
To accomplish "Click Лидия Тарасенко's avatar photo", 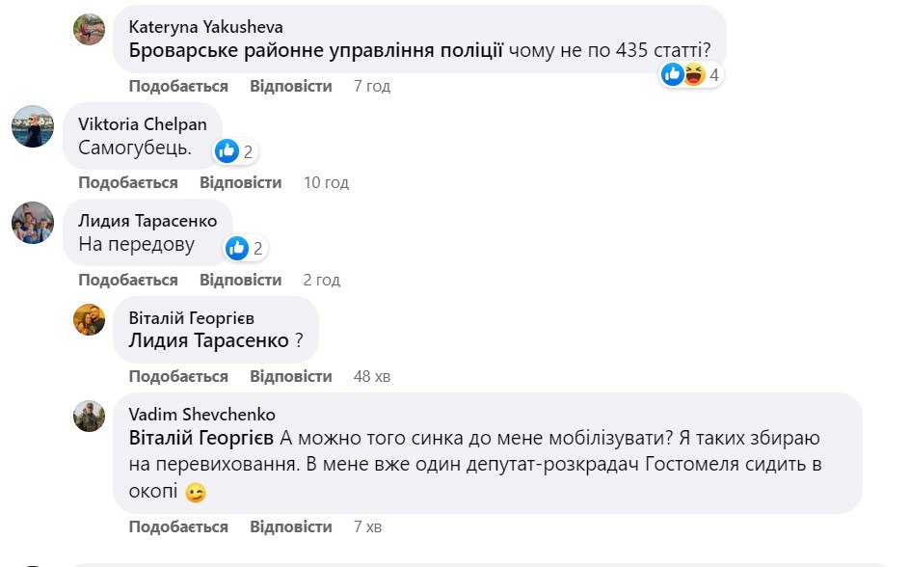I will pos(32,223).
